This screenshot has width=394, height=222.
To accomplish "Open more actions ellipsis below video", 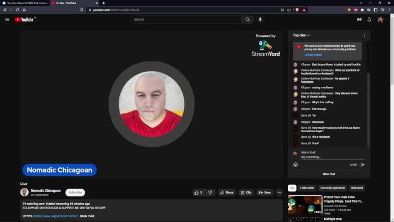I will 279,193.
